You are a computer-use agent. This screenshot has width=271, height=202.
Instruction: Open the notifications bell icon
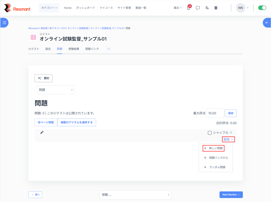point(188,8)
